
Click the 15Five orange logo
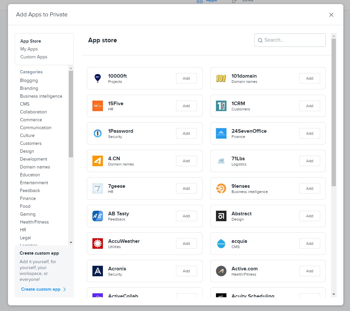(98, 106)
